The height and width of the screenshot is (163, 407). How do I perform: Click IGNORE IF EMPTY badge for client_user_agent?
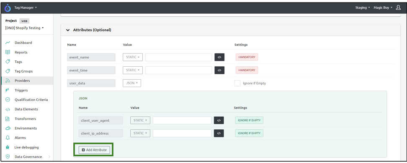coord(249,120)
